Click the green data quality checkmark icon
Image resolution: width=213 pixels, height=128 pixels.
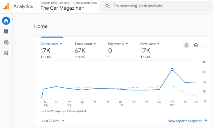click(196, 45)
